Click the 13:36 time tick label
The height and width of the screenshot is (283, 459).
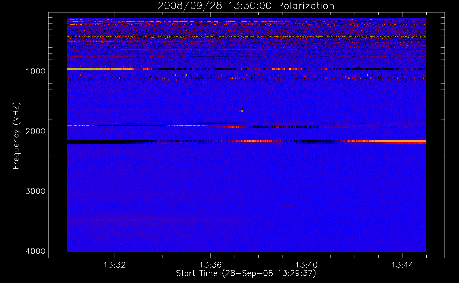[210, 265]
